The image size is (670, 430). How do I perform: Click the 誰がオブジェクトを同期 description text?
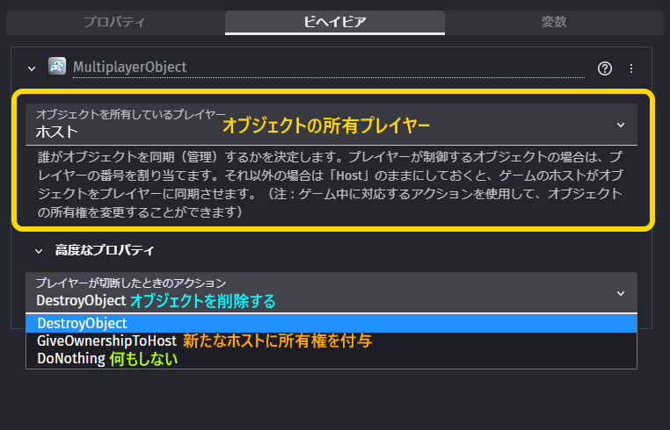tap(330, 184)
